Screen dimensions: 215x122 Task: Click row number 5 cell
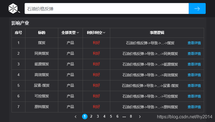pos(18,86)
